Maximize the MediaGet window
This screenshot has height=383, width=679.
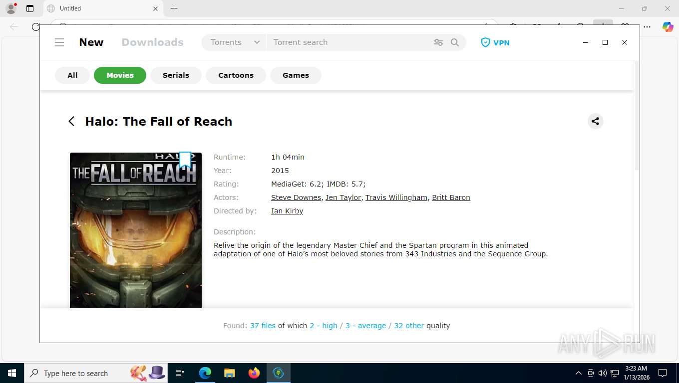pyautogui.click(x=605, y=42)
